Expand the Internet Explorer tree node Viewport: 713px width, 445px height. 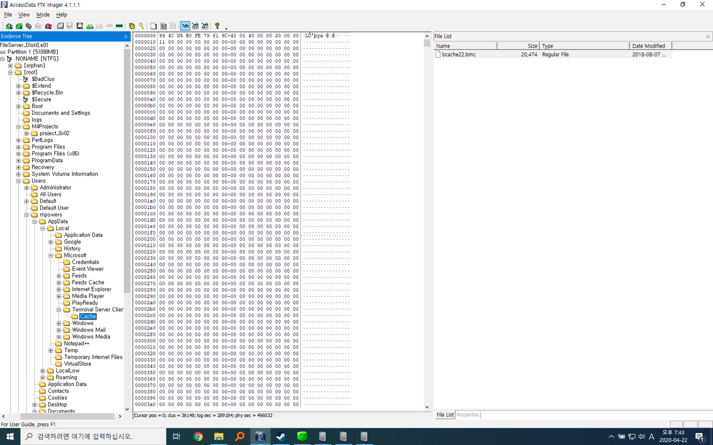tap(59, 289)
